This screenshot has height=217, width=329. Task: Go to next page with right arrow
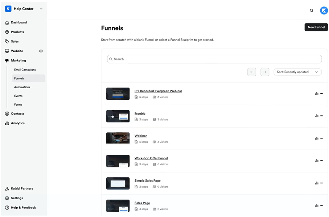click(x=265, y=72)
